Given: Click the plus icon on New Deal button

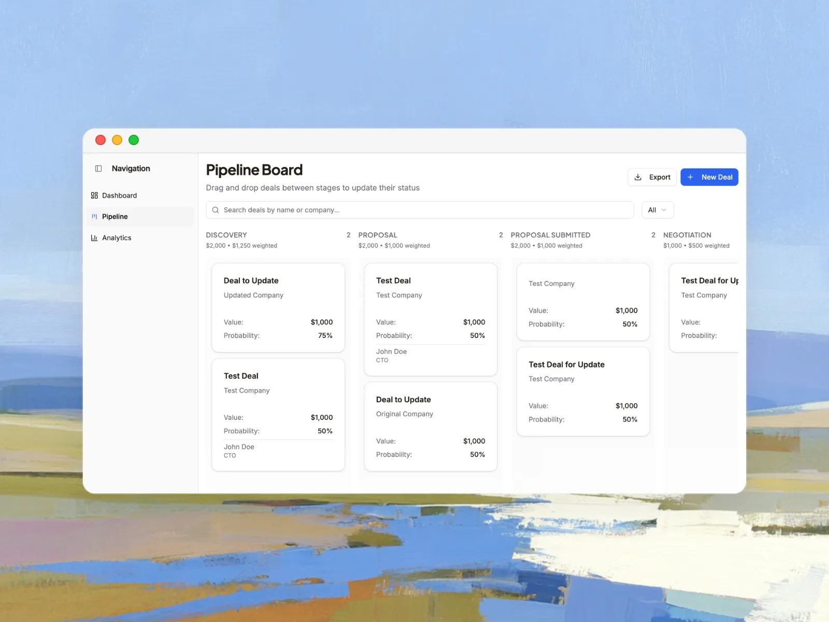Looking at the screenshot, I should 690,177.
